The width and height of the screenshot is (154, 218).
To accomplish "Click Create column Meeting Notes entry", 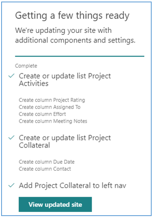I will pos(53,121).
